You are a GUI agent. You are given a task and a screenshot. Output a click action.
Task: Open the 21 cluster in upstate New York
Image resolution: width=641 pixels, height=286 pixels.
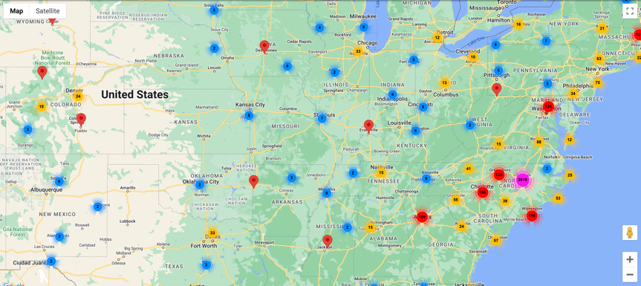point(602,28)
